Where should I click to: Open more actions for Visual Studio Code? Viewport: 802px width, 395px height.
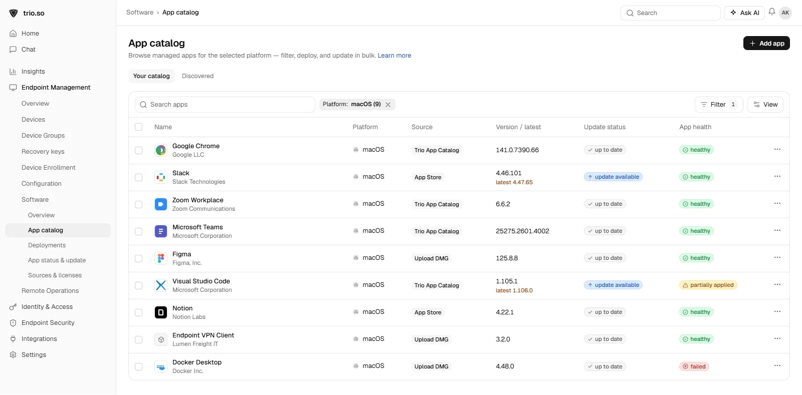tap(777, 285)
